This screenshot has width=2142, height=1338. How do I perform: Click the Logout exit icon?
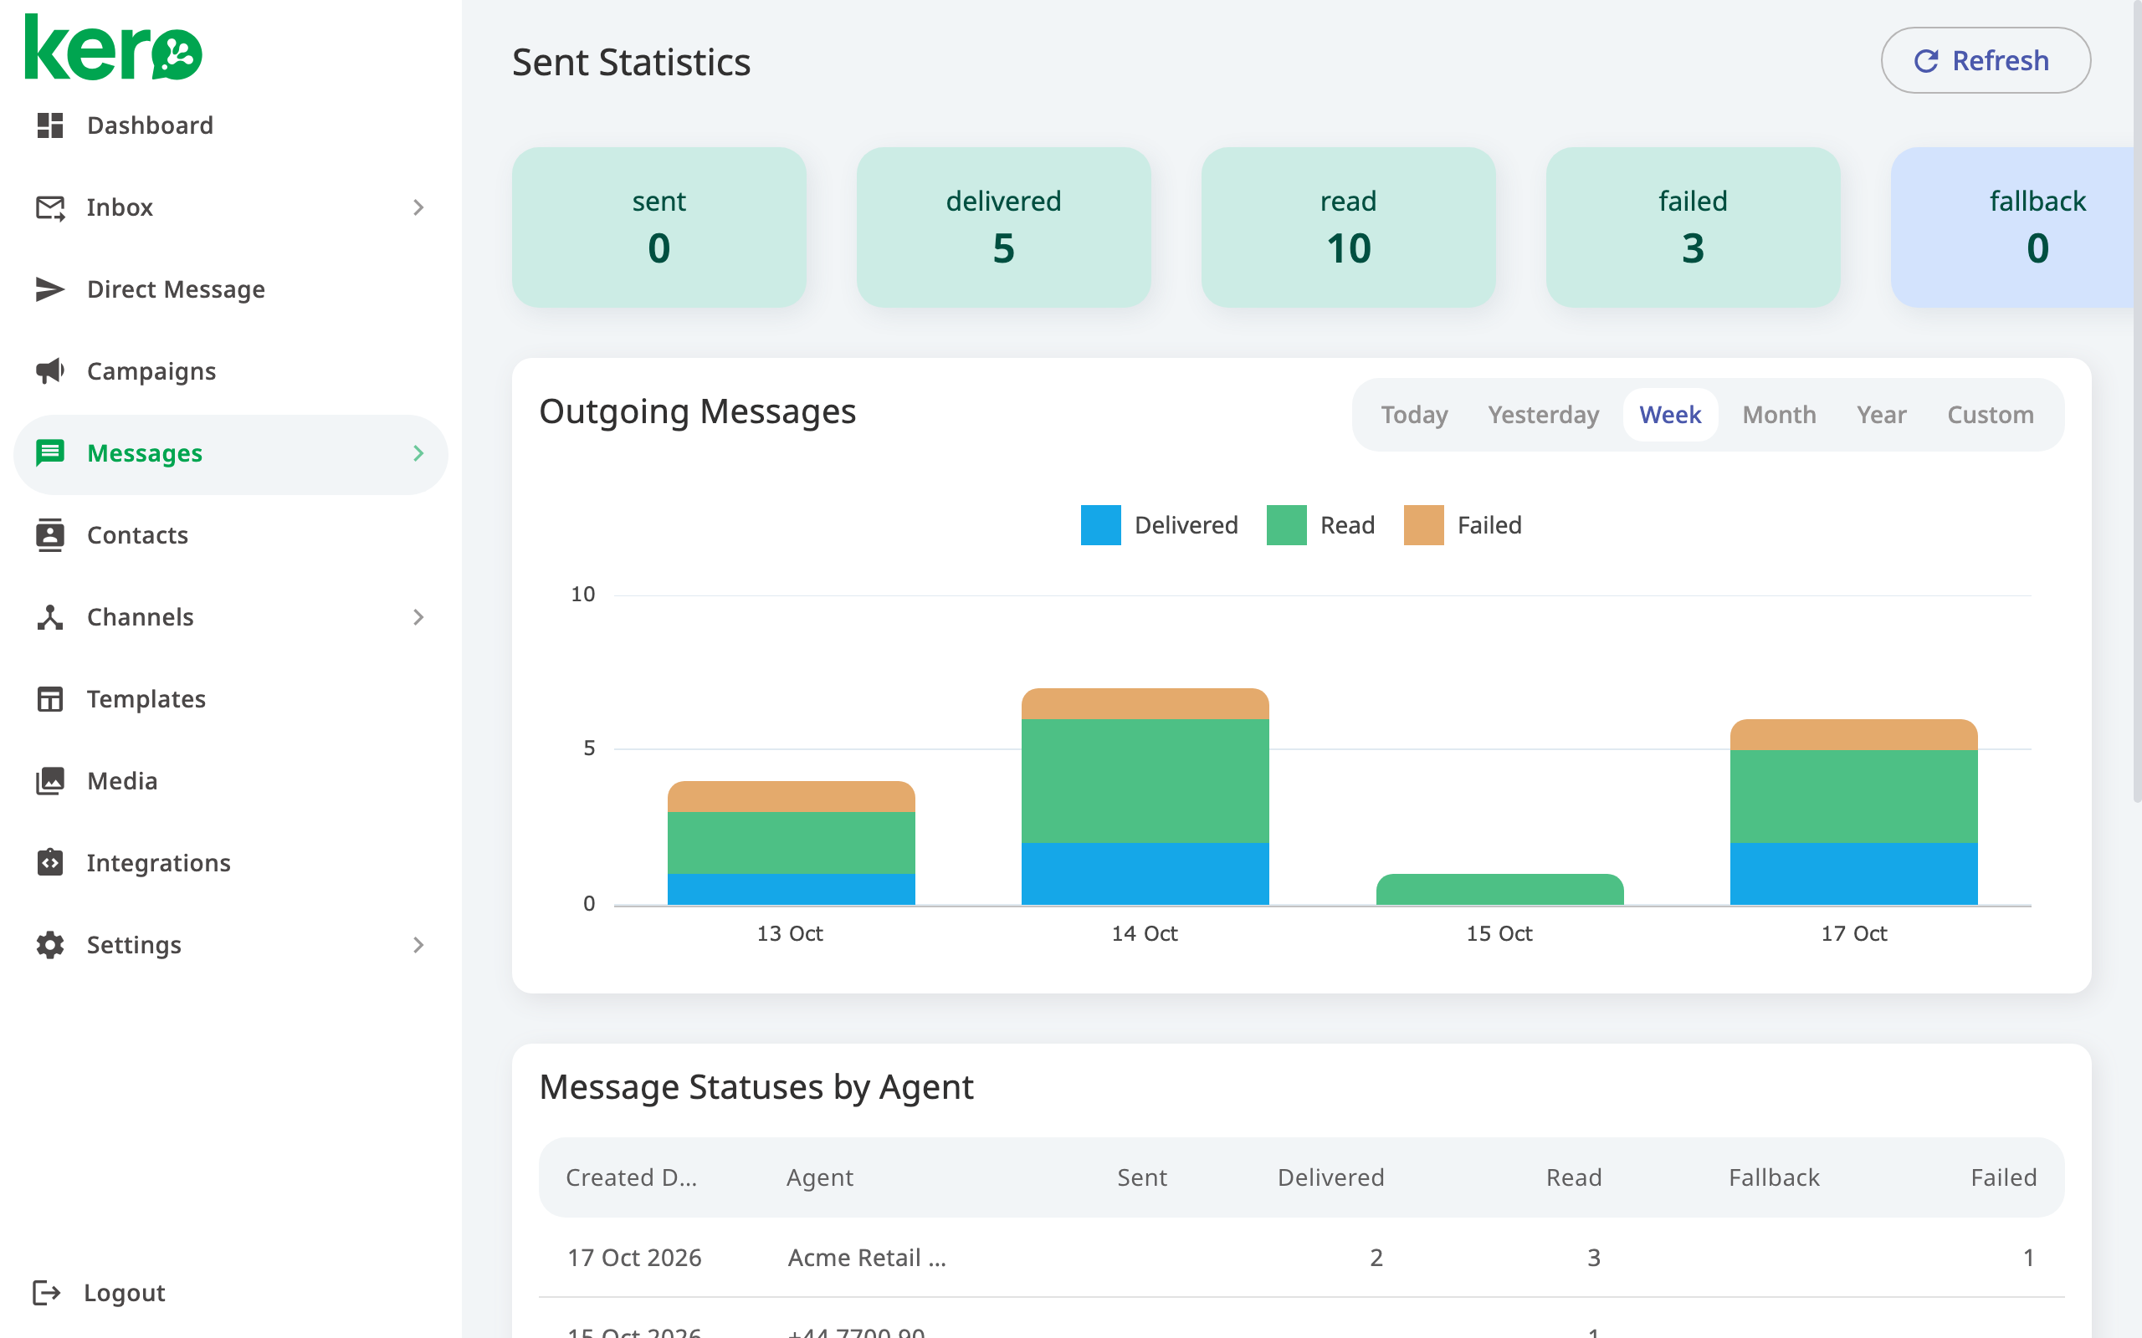pyautogui.click(x=47, y=1293)
